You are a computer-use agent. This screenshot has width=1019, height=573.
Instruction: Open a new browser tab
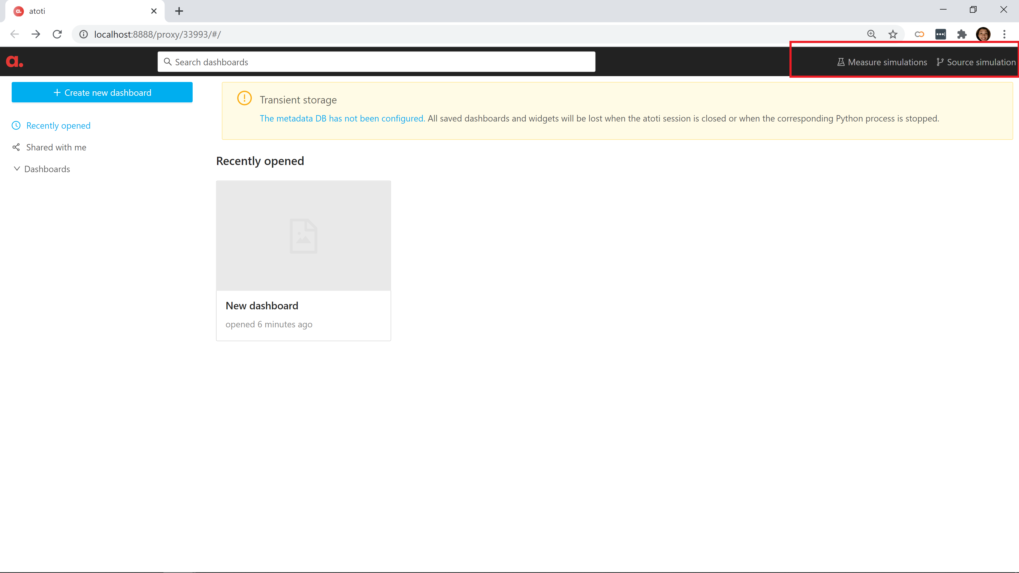179,11
